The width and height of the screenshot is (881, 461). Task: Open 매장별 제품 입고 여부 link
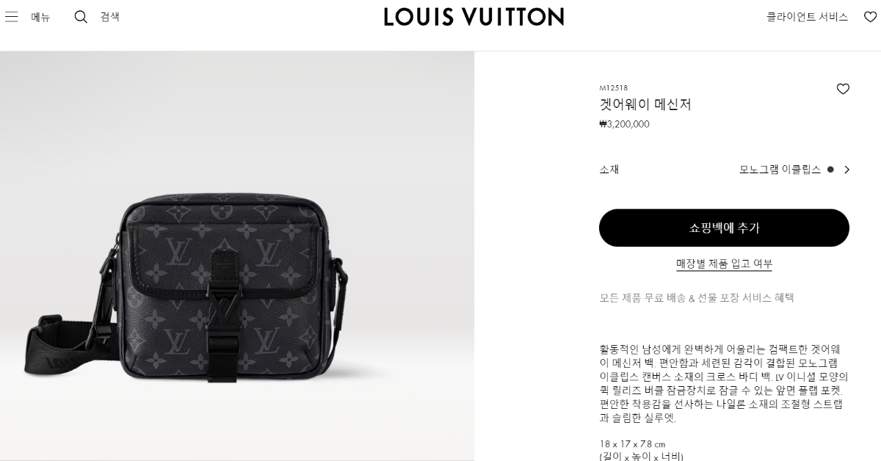tap(724, 264)
